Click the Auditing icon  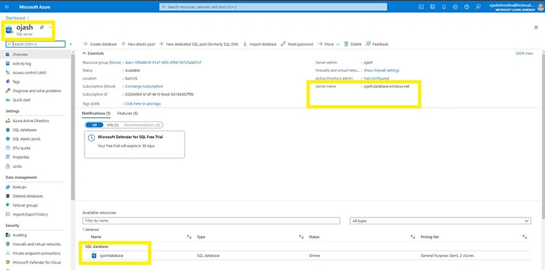click(x=8, y=235)
